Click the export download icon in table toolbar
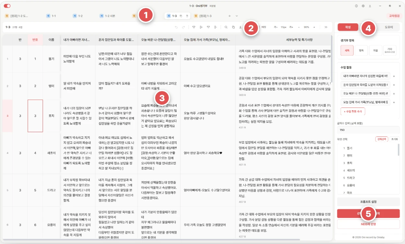Screen dimensions: 405x244 pos(240,27)
